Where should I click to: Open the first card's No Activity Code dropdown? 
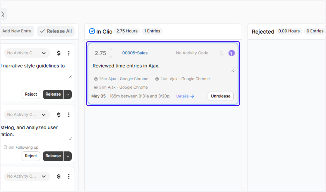coord(27,53)
